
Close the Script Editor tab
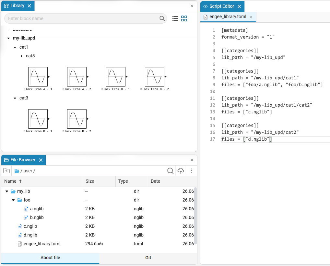(239, 6)
